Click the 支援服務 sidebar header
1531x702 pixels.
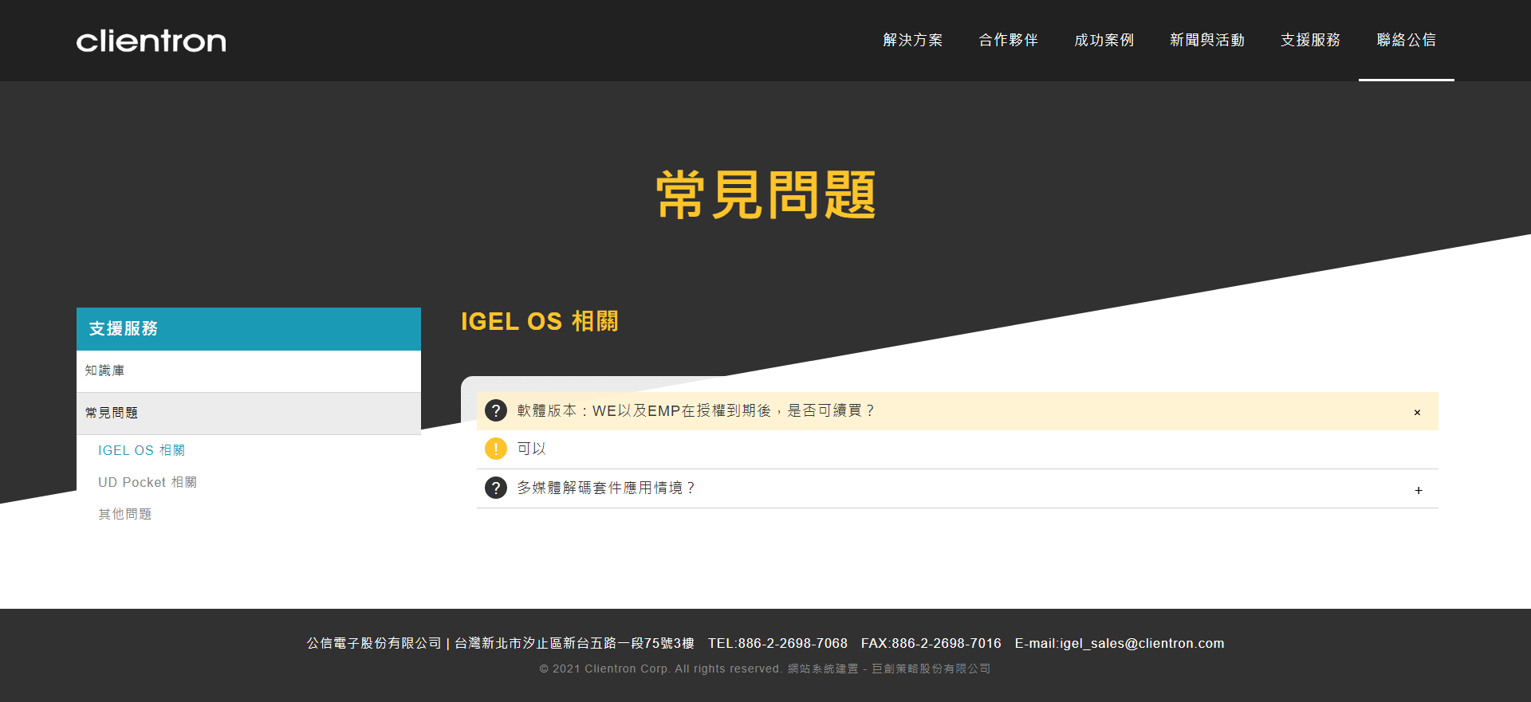249,329
